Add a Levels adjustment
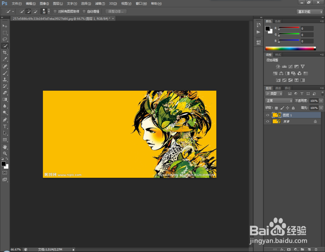Image resolution: width=325 pixels, height=252 pixels. (284, 66)
